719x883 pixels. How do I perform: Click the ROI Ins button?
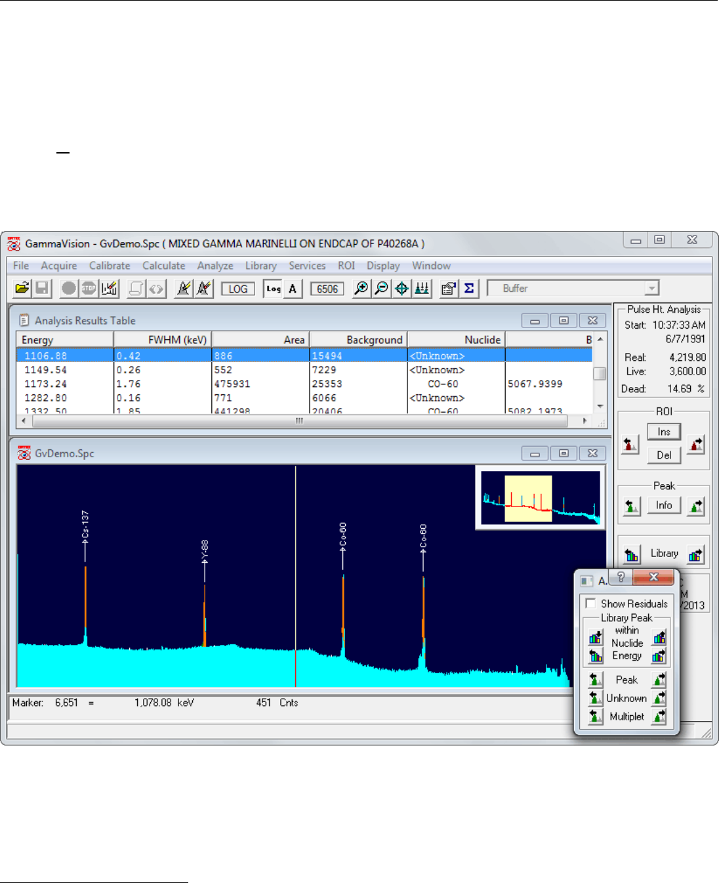[x=664, y=432]
